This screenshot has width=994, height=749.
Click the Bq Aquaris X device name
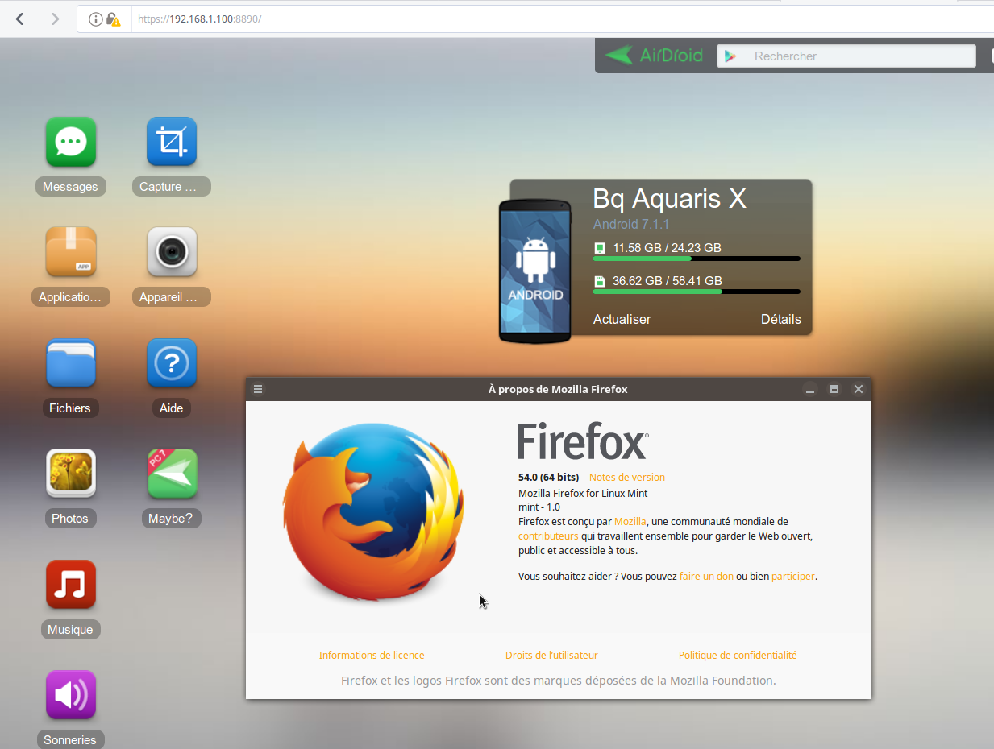pyautogui.click(x=670, y=198)
